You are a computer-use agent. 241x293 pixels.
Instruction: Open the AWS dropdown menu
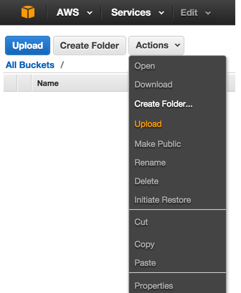(74, 13)
